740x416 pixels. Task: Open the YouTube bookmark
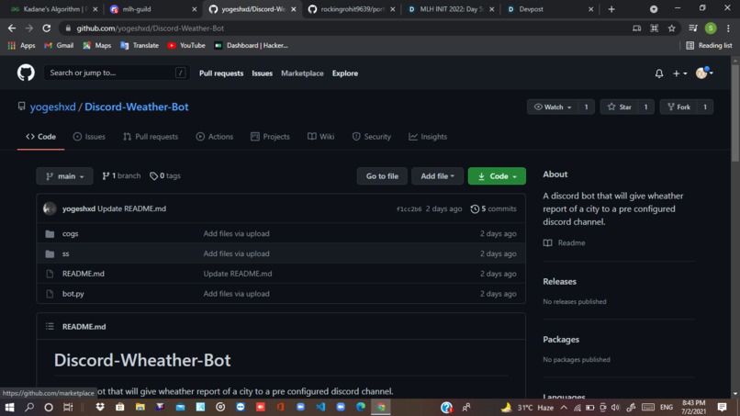click(x=186, y=45)
